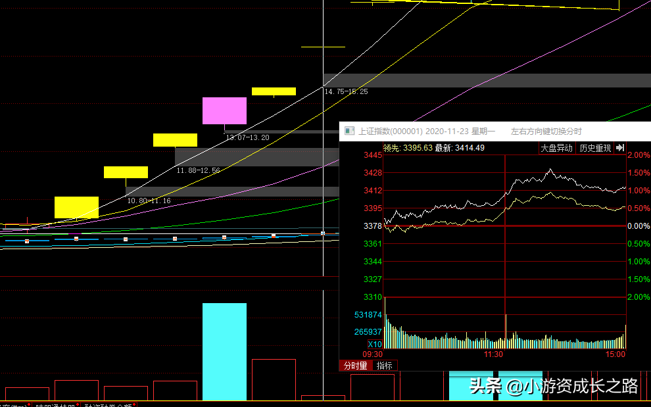Click the 3412 price axis label

click(372, 191)
